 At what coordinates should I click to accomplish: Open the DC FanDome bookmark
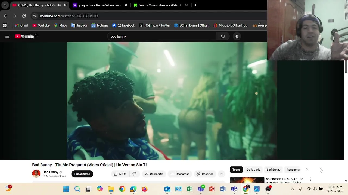192,25
